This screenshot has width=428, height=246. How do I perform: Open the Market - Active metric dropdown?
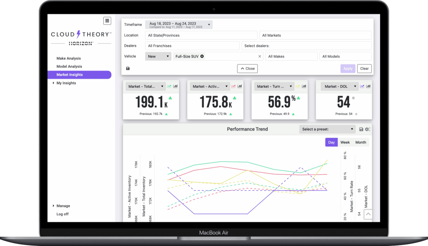(x=210, y=86)
